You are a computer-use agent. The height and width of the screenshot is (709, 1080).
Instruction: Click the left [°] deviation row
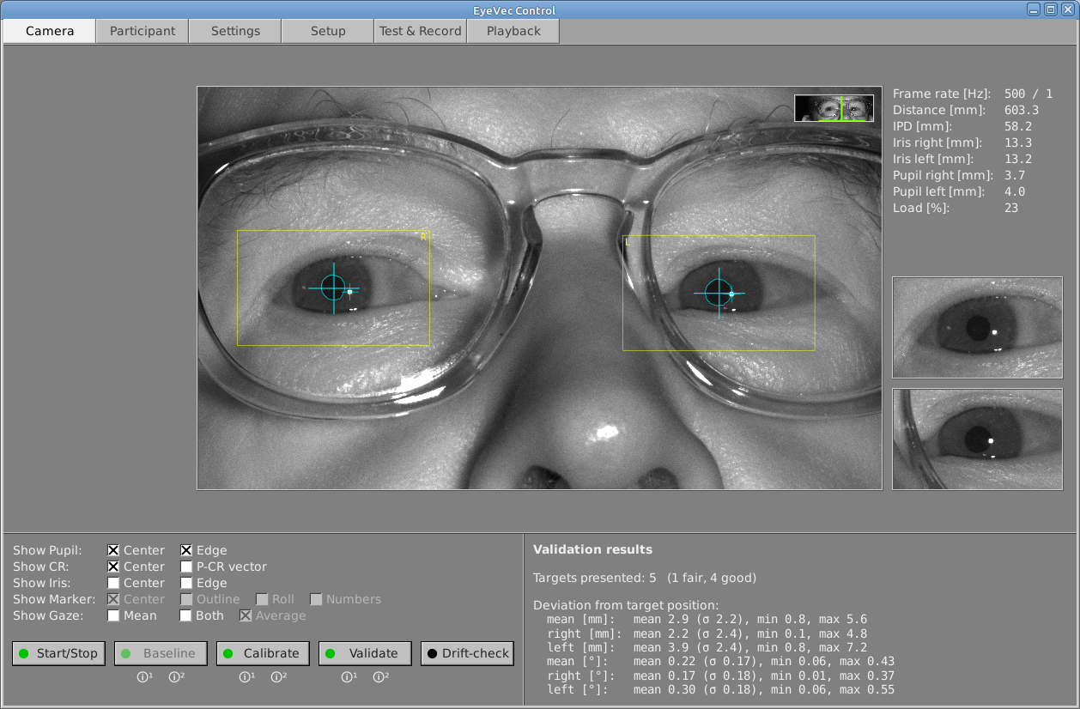coord(721,690)
